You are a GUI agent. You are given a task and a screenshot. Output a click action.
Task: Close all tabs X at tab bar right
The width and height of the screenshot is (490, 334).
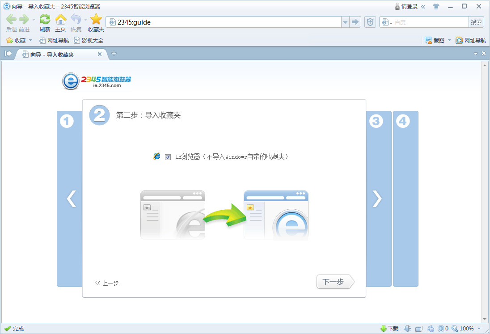tap(484, 53)
